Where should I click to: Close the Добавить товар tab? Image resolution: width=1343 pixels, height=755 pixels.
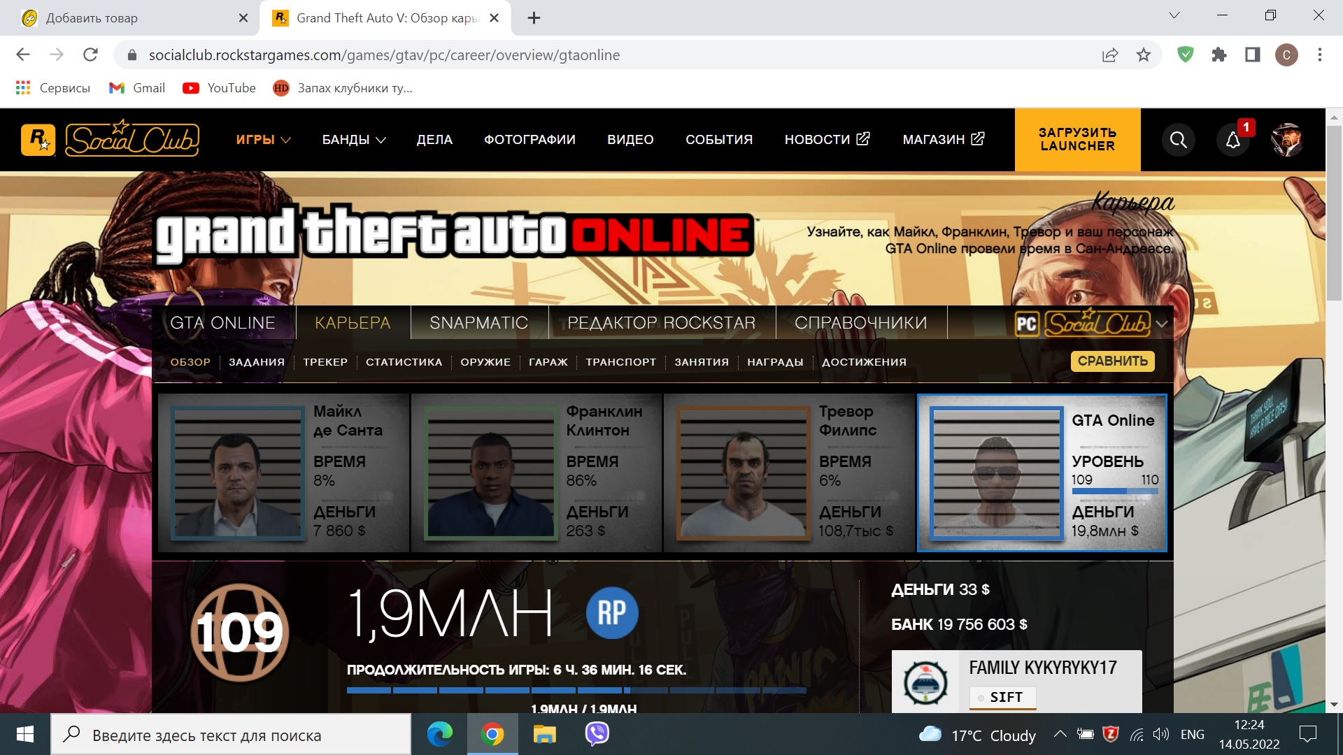click(243, 18)
